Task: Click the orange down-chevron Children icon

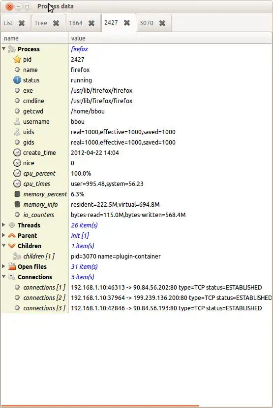Action: 12,246
